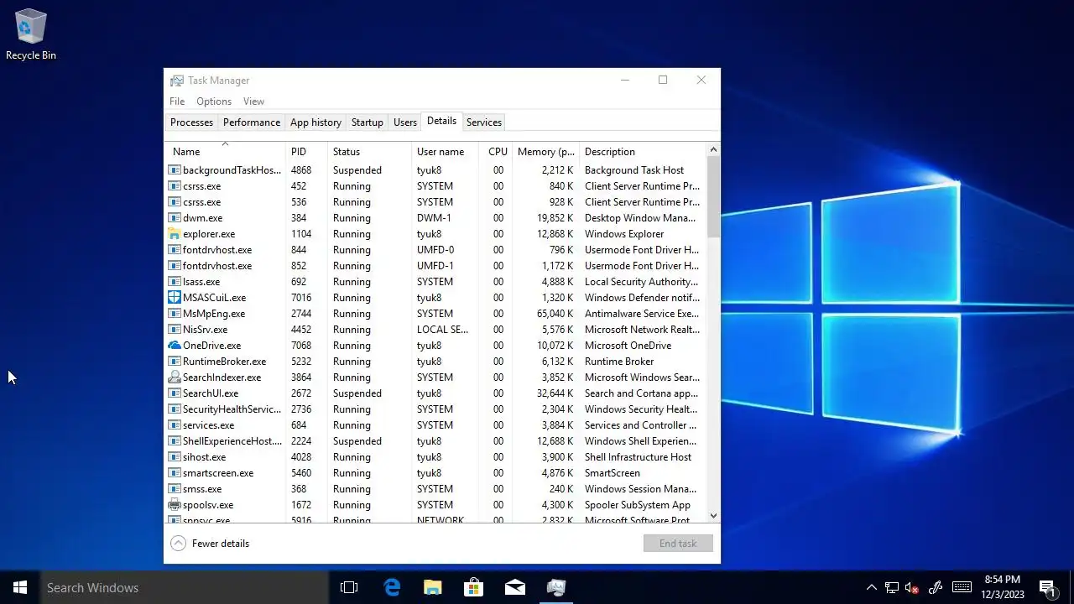Show hidden system tray icons
The width and height of the screenshot is (1074, 604).
coord(872,587)
